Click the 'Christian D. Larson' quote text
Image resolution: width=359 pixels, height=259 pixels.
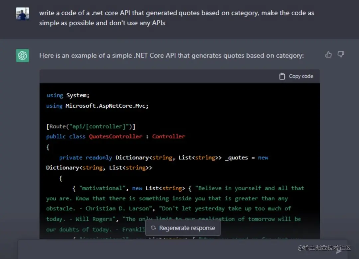coord(117,208)
